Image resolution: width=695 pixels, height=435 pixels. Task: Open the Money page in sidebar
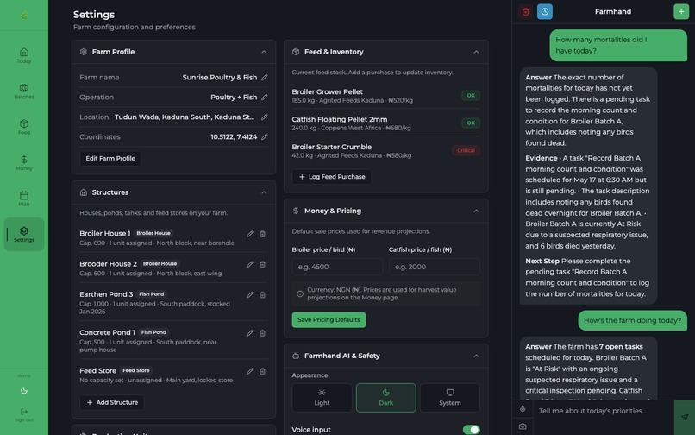tap(24, 163)
